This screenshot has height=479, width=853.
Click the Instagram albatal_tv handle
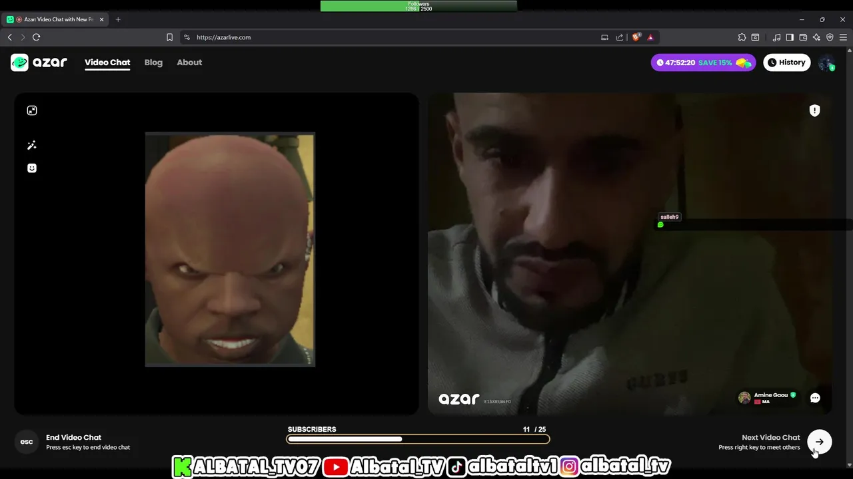click(614, 467)
